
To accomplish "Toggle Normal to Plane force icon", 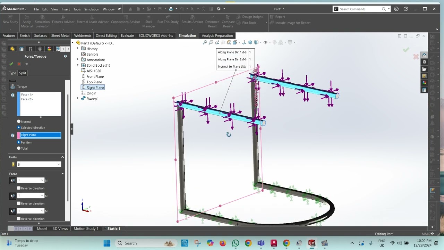I will point(13,211).
